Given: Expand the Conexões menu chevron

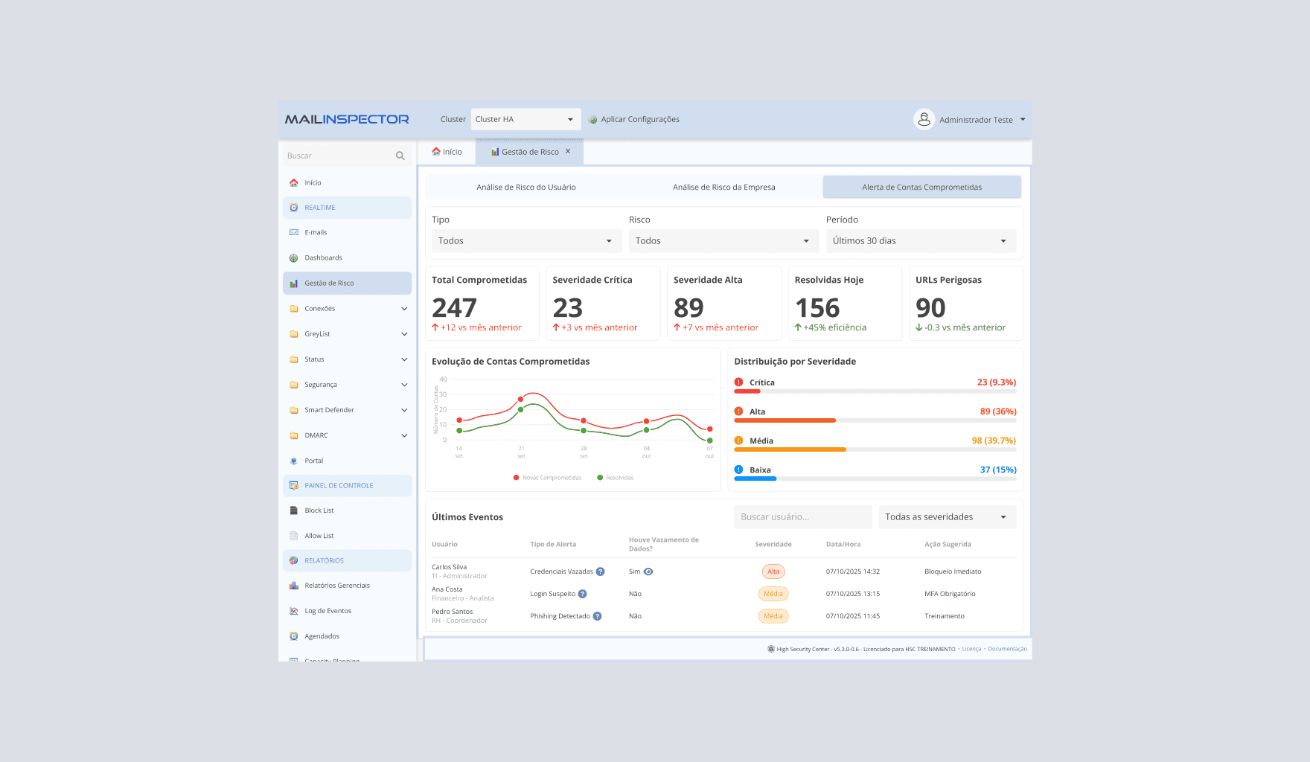Looking at the screenshot, I should click(404, 309).
